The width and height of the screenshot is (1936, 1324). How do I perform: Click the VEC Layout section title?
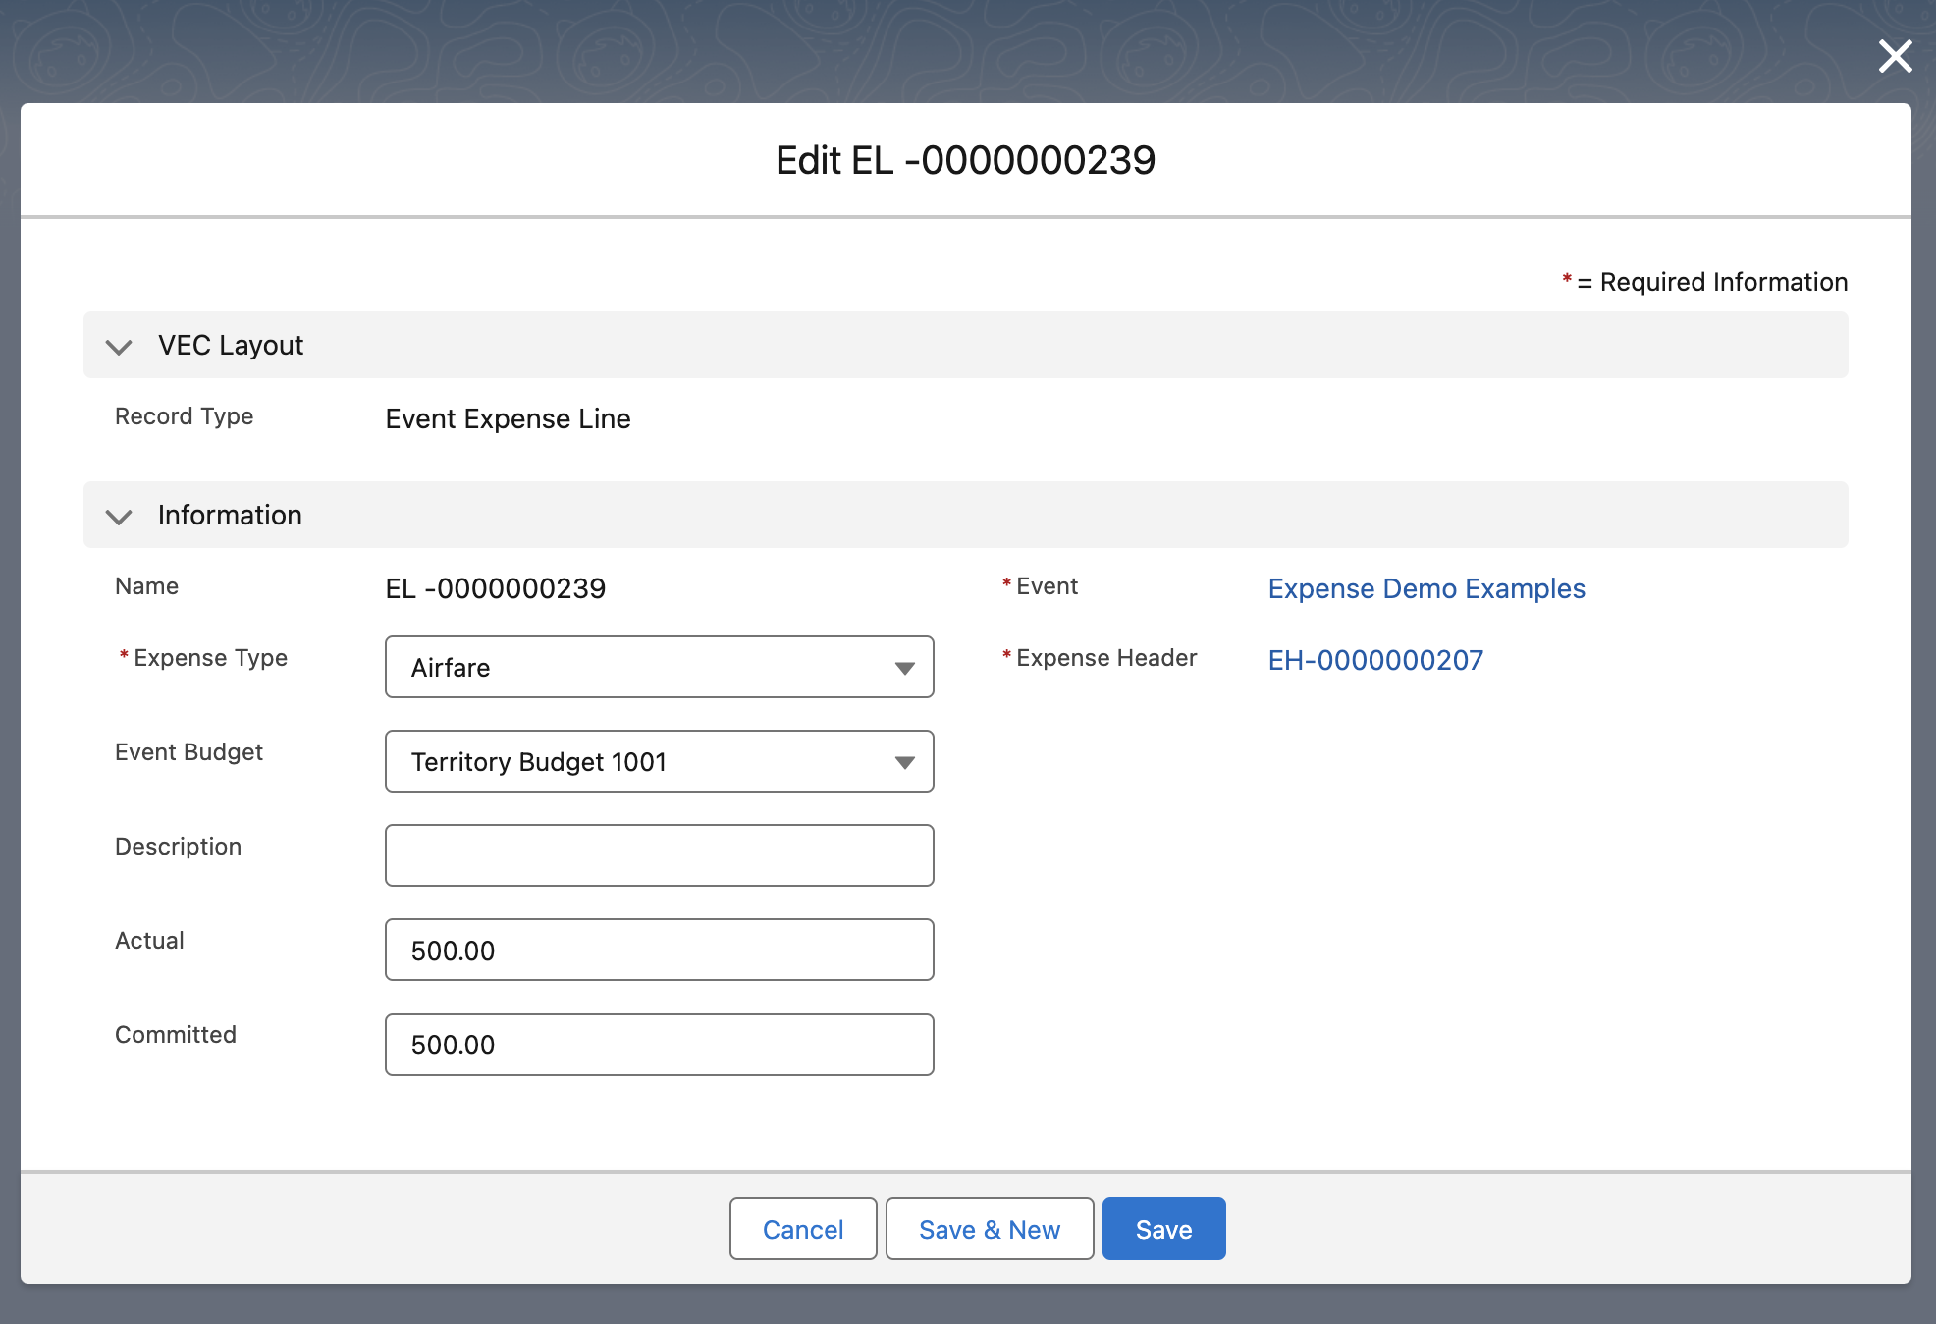(x=231, y=346)
